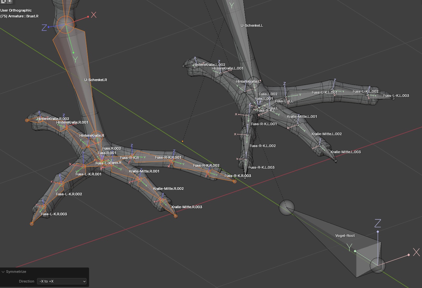Open the Direction dropdown showing -X to +X
The width and height of the screenshot is (422, 288).
pyautogui.click(x=62, y=281)
